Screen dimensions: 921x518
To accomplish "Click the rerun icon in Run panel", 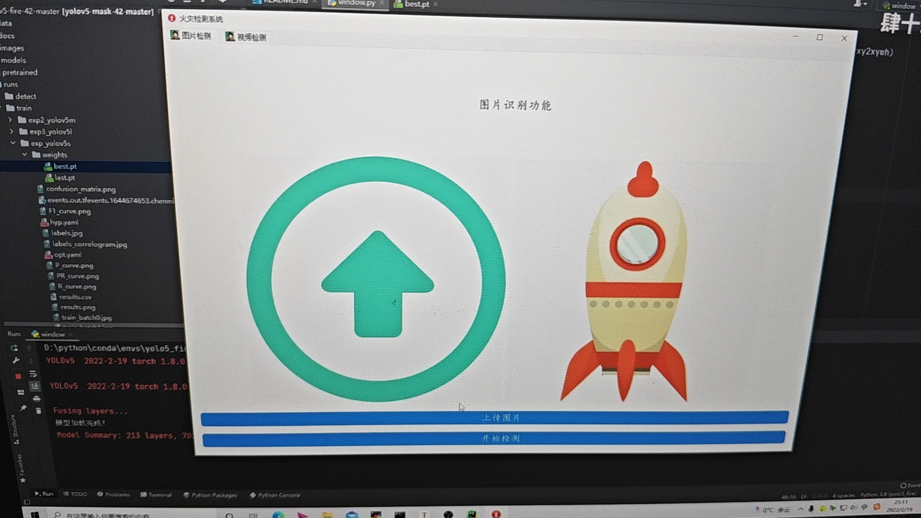I will click(x=14, y=348).
